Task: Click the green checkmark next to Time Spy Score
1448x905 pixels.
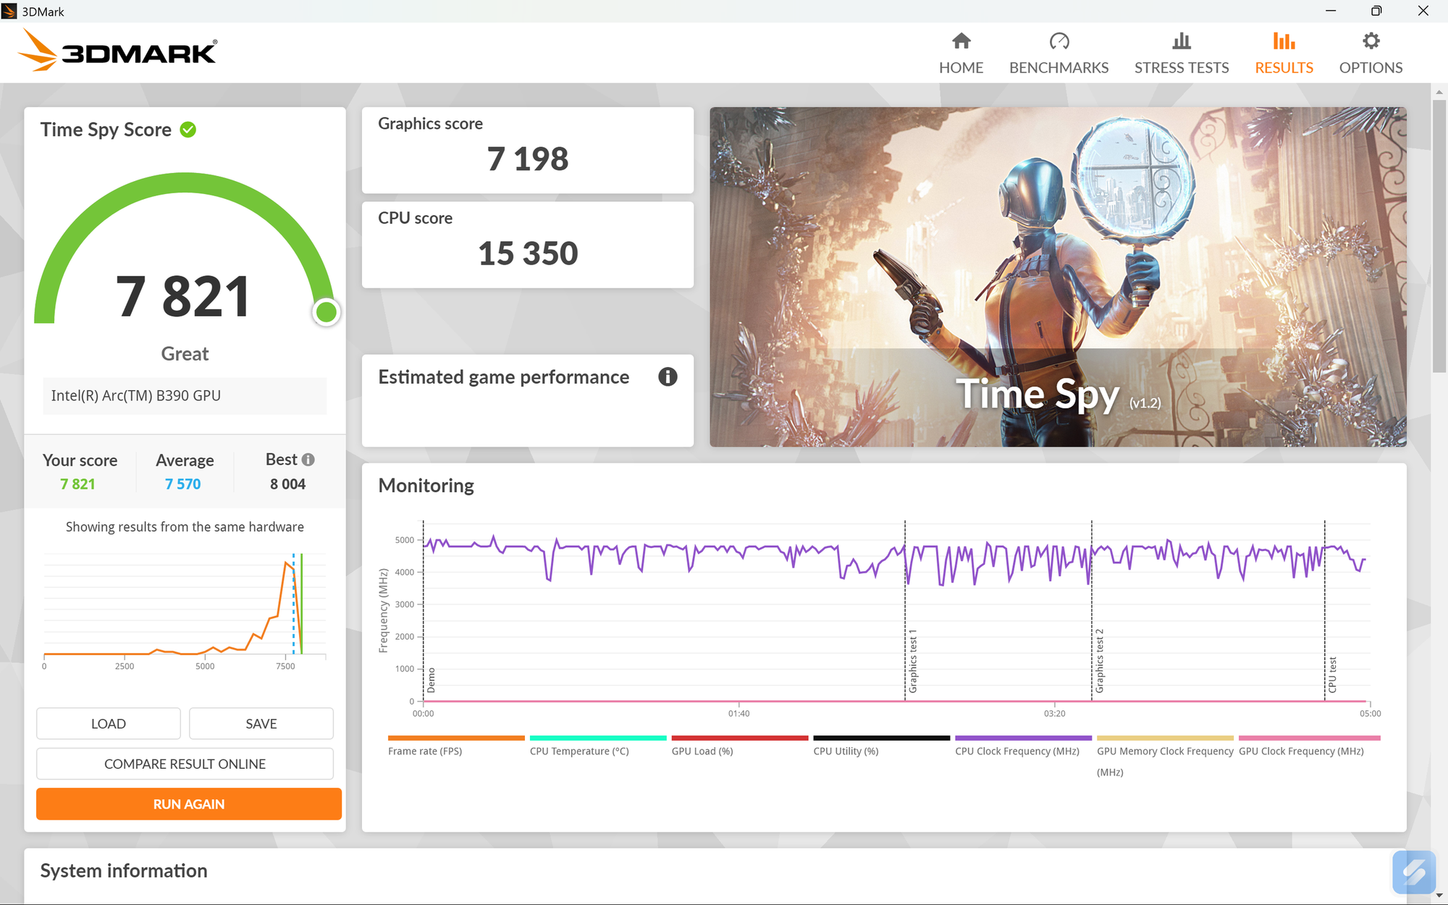Action: (188, 129)
